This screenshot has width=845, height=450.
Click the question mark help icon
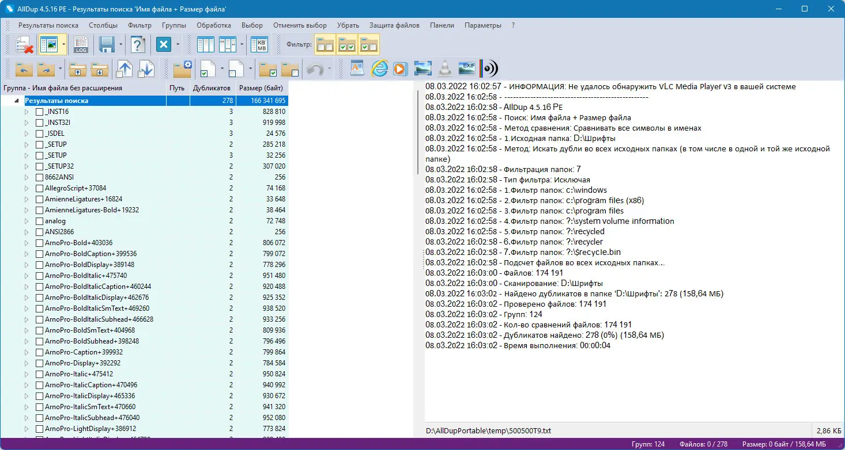pos(137,45)
